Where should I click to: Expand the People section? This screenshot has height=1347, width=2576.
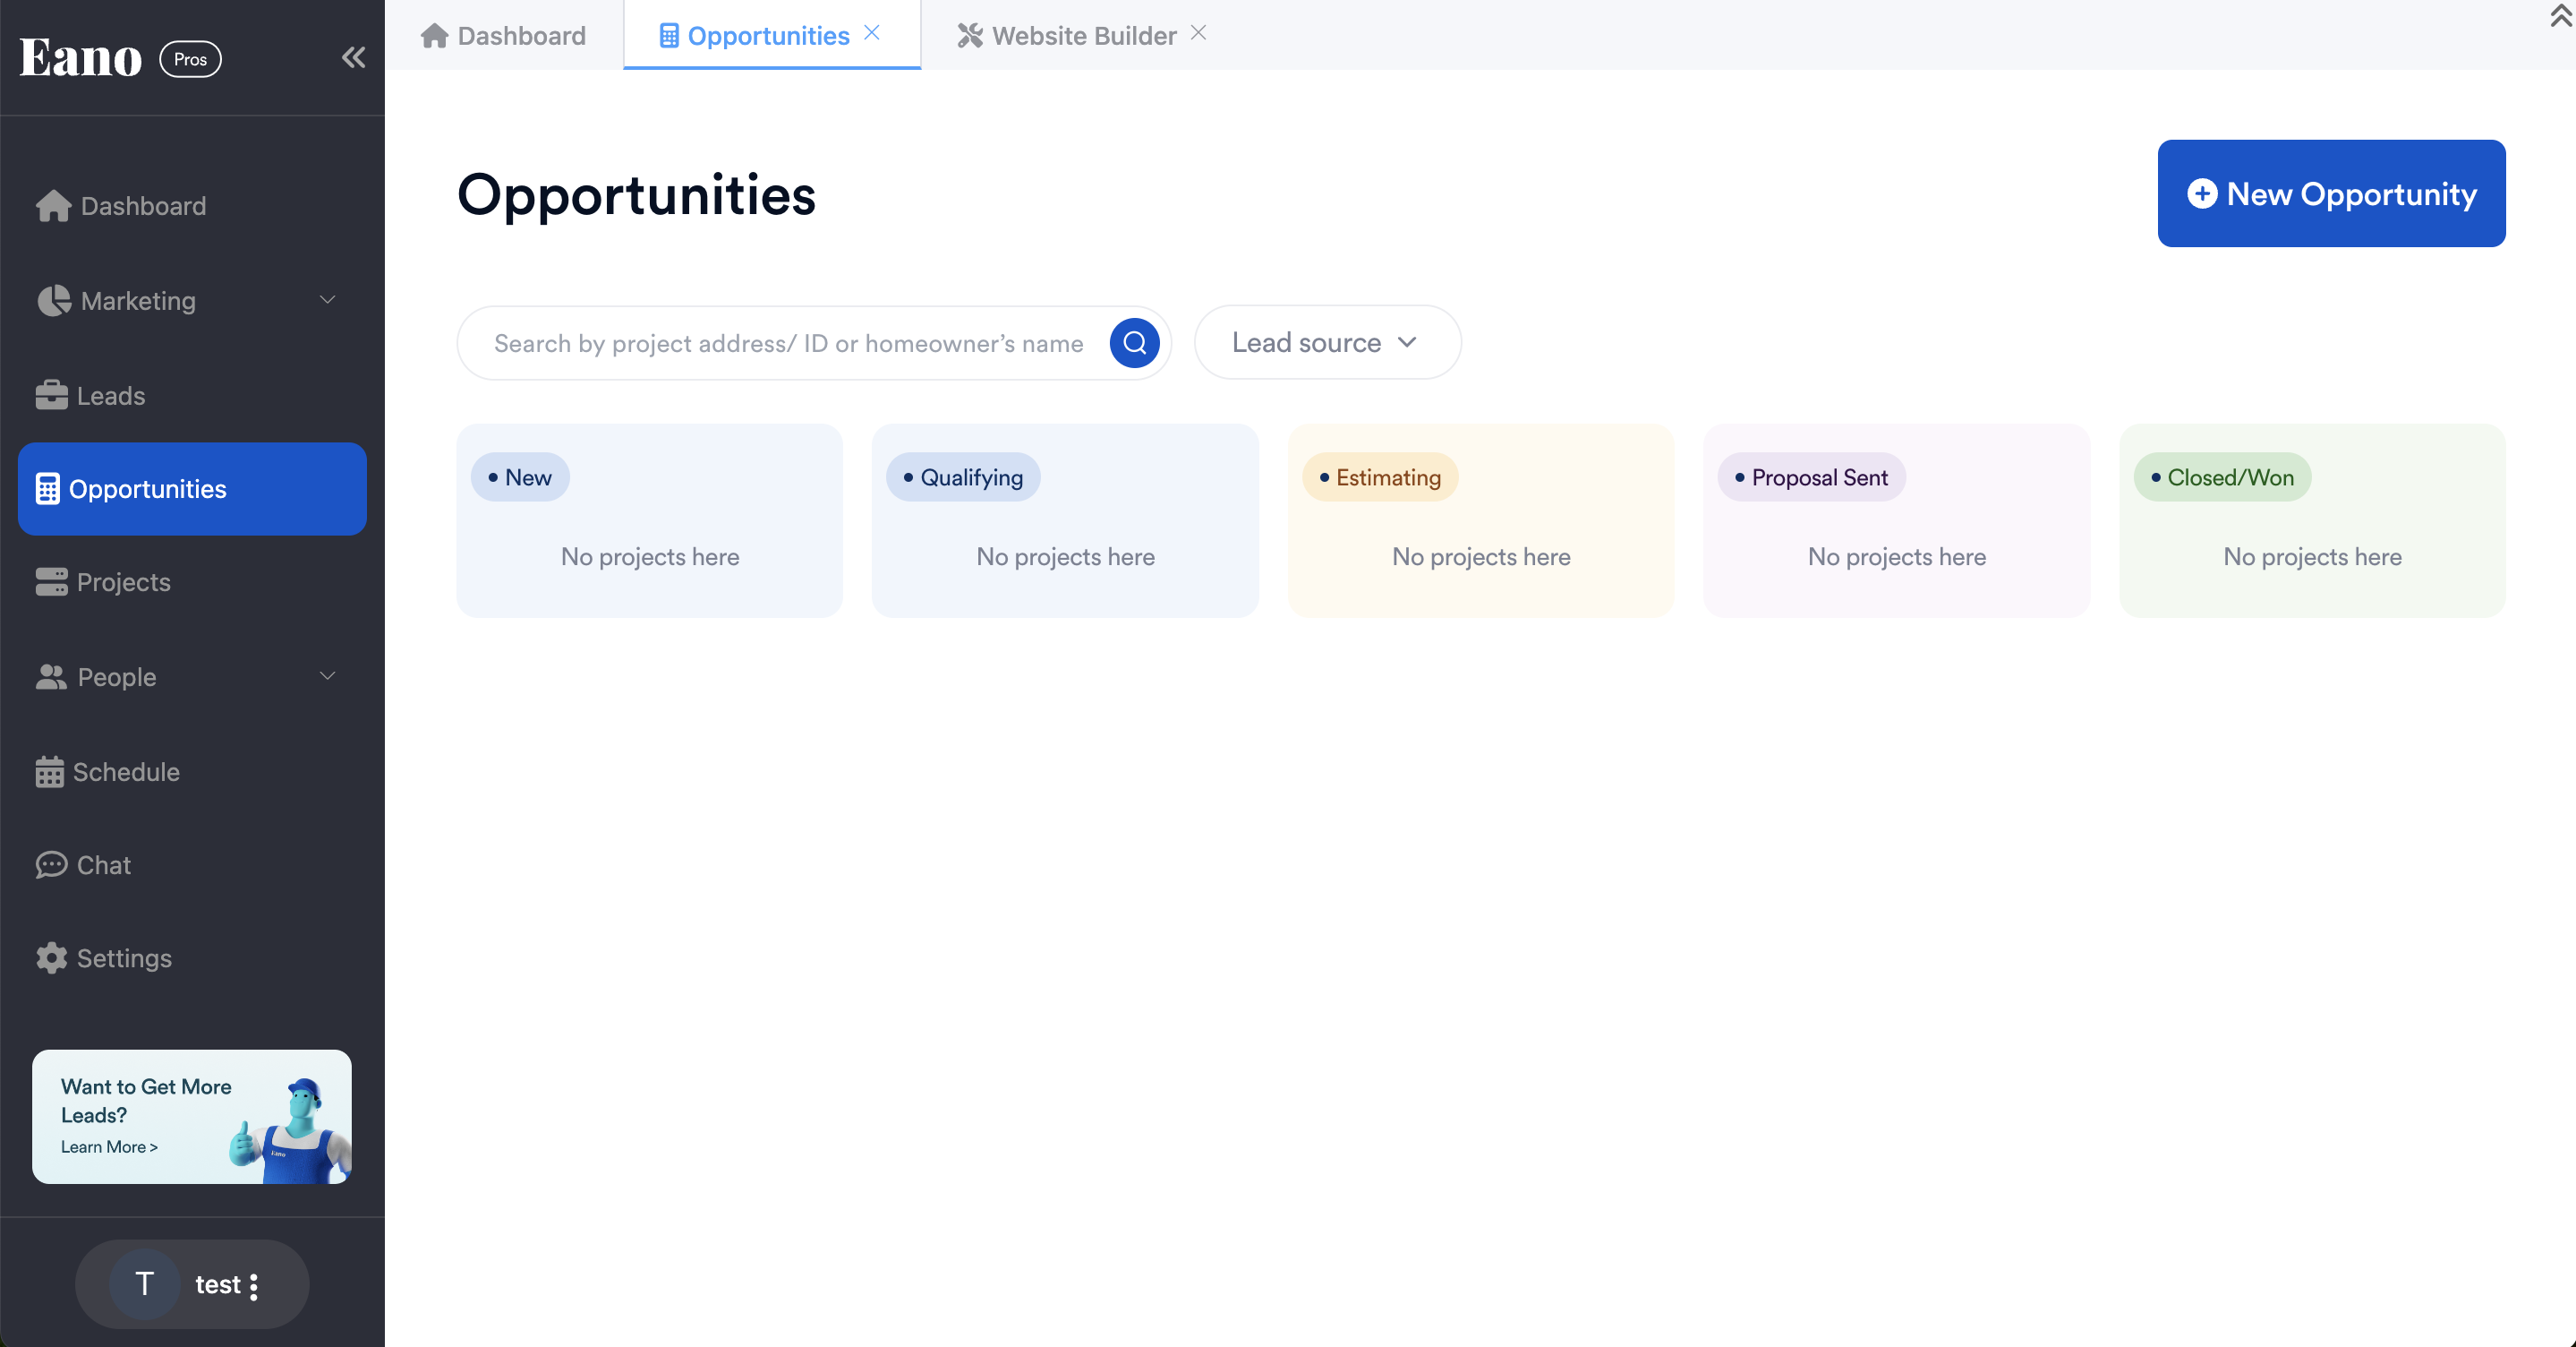[x=117, y=676]
